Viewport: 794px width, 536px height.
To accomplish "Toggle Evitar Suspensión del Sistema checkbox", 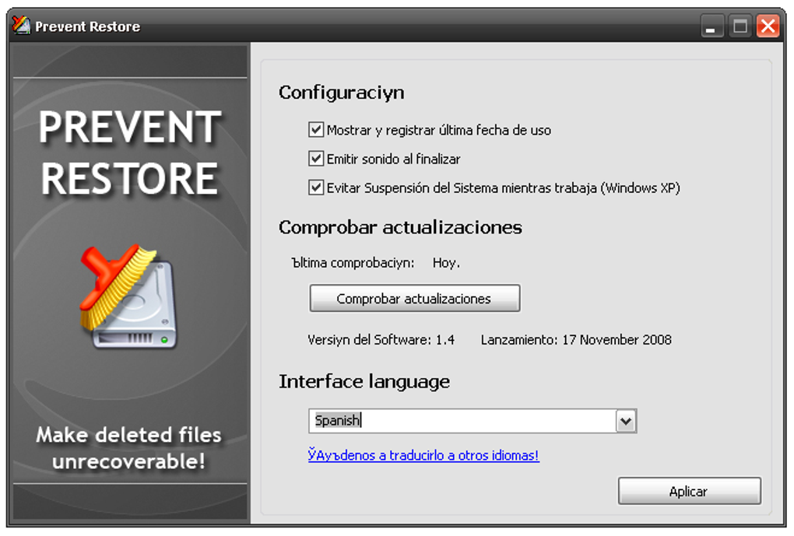I will click(316, 187).
